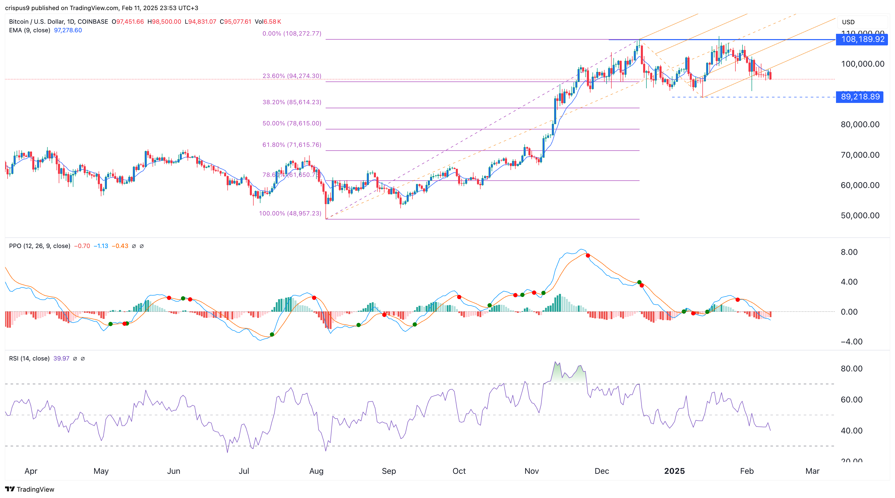Click the RSI value 39.97
The width and height of the screenshot is (895, 498).
click(x=62, y=358)
